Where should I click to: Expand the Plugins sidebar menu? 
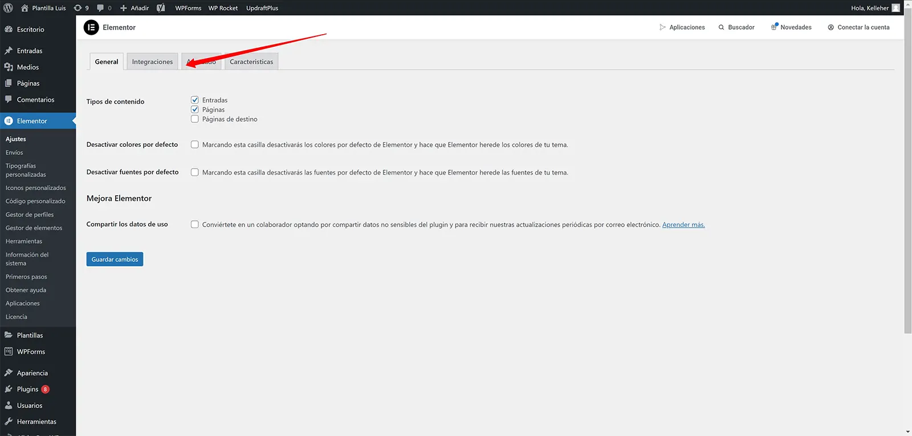click(27, 389)
